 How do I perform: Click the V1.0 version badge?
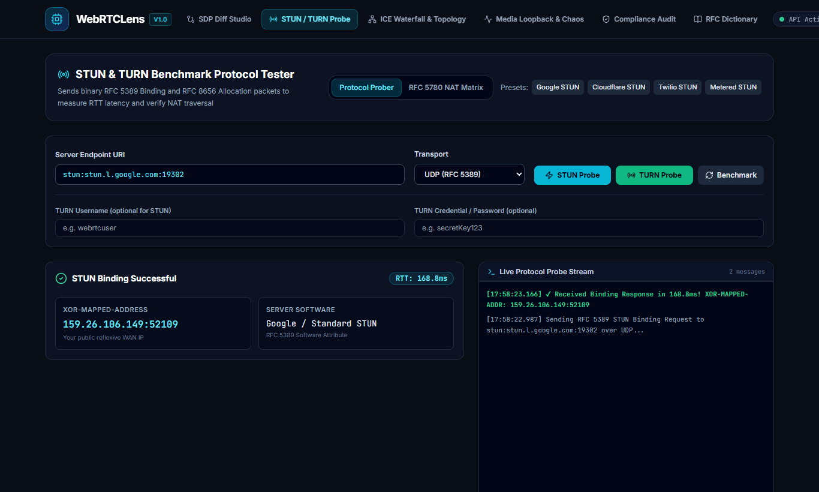click(x=161, y=19)
